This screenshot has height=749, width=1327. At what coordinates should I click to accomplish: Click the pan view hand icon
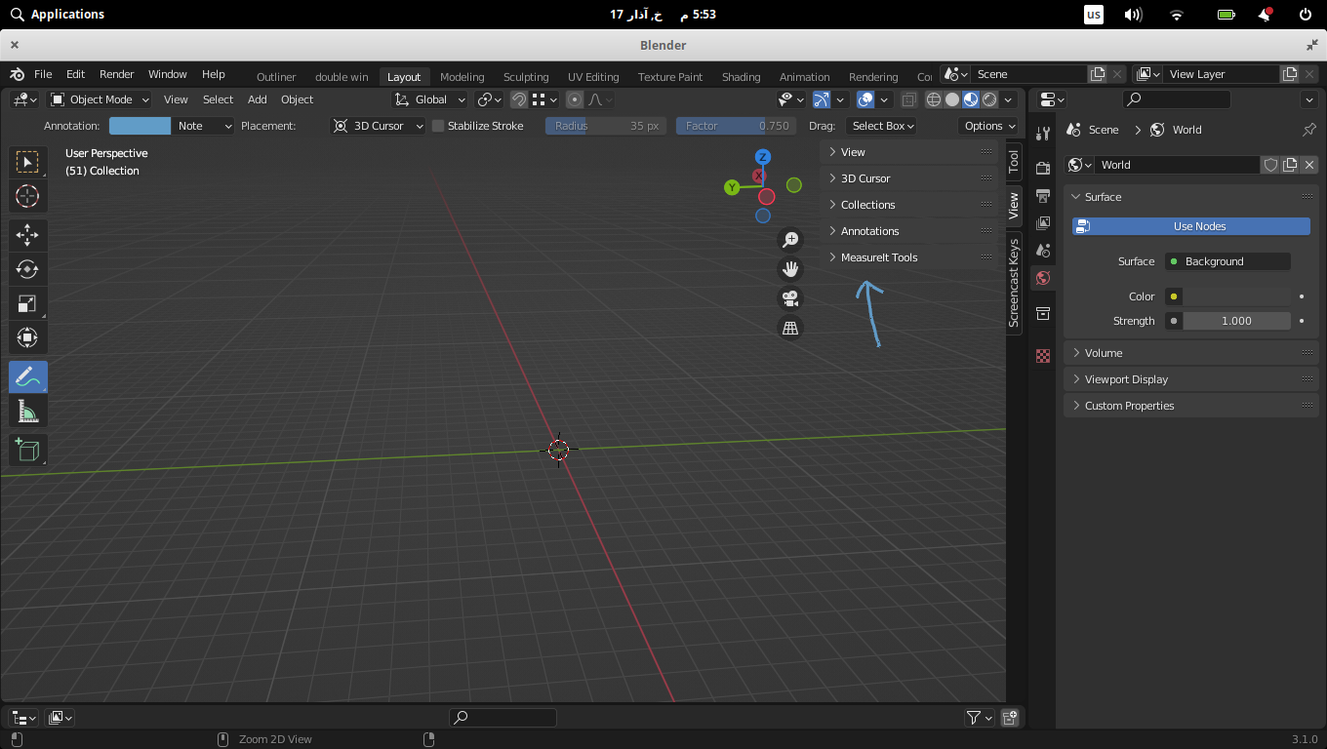[790, 268]
